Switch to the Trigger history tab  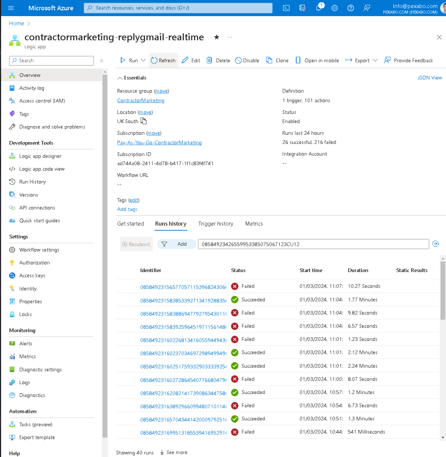[x=216, y=223]
